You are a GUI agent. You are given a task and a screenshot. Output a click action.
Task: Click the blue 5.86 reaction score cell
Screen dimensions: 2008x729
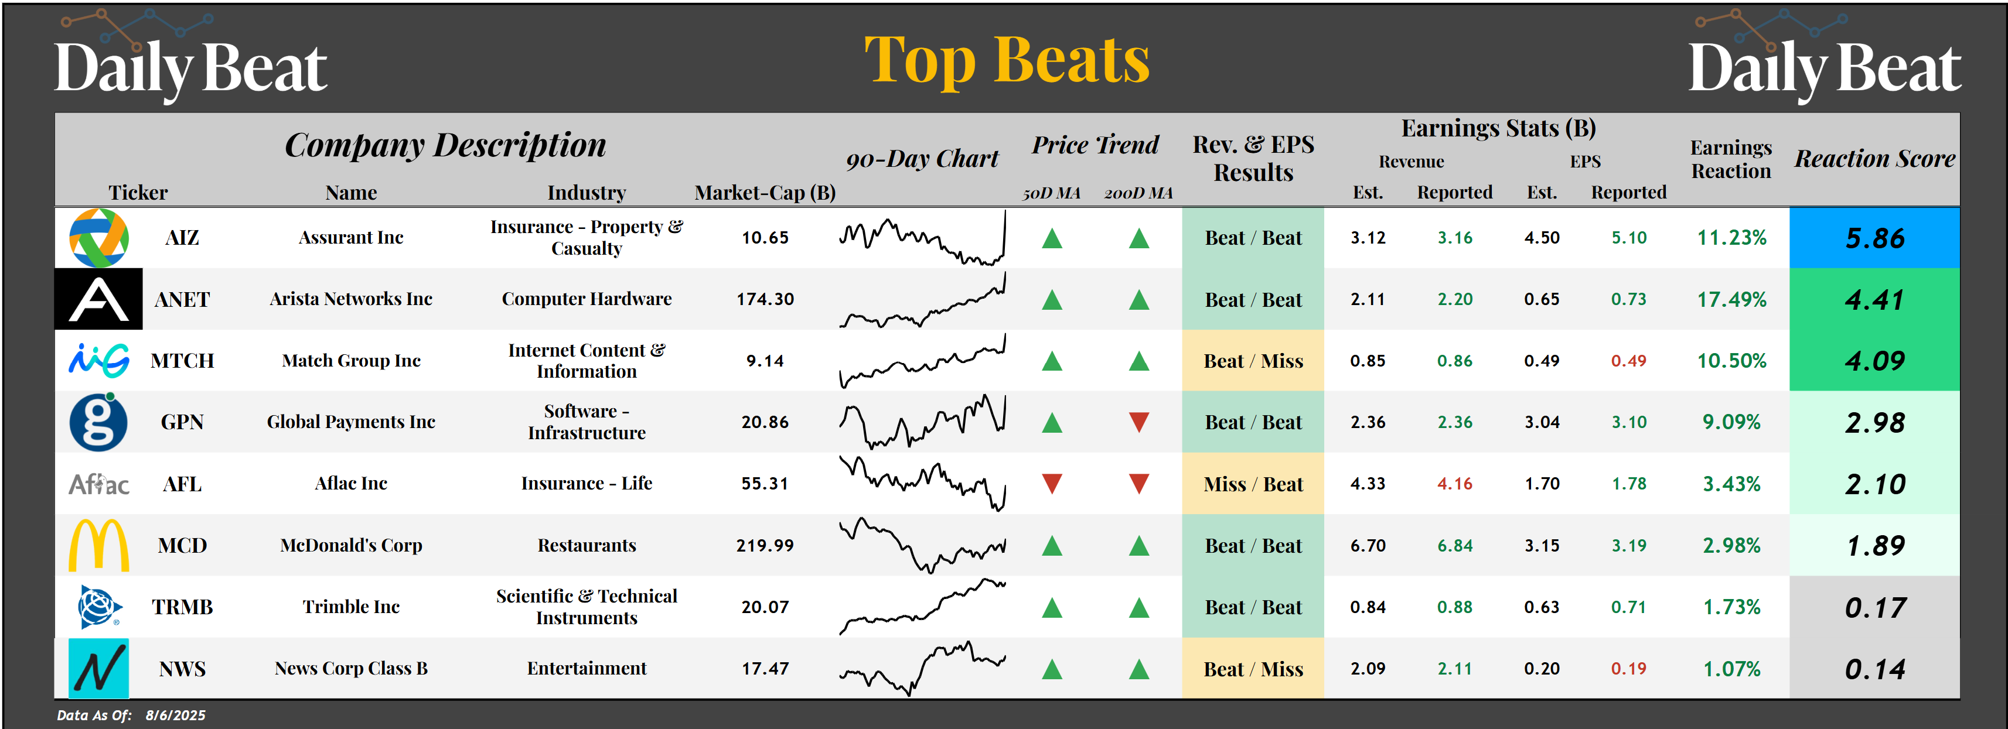tap(1874, 238)
